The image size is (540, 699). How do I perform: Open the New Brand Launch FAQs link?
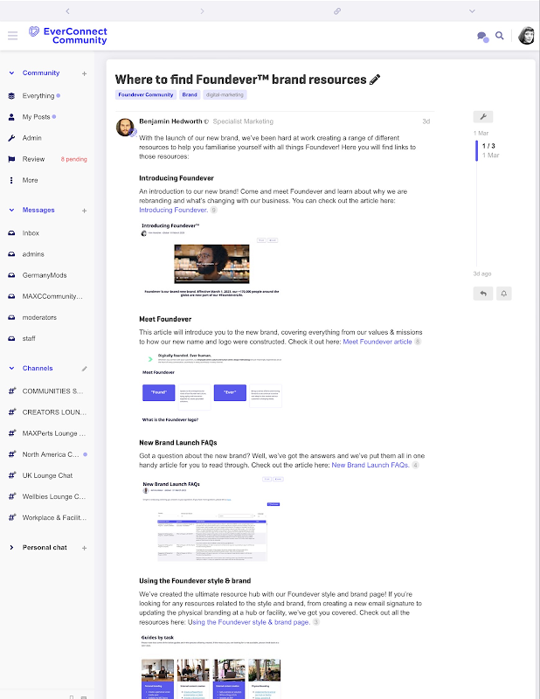click(x=370, y=465)
